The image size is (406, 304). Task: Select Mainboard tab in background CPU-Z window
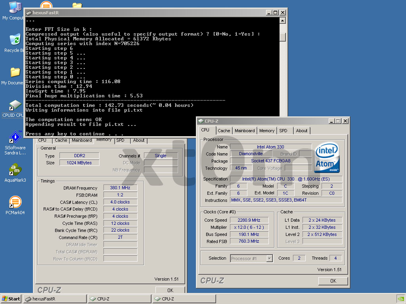pyautogui.click(x=82, y=141)
